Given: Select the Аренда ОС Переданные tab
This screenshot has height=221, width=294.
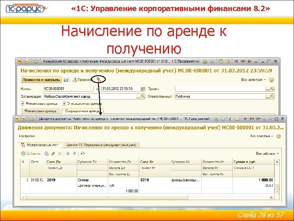Looking at the screenshot, I should pyautogui.click(x=101, y=145).
